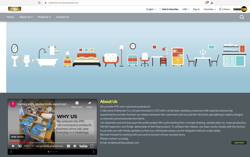Click the Share arrow icon on video
The image size is (250, 157).
pyautogui.click(x=89, y=103)
